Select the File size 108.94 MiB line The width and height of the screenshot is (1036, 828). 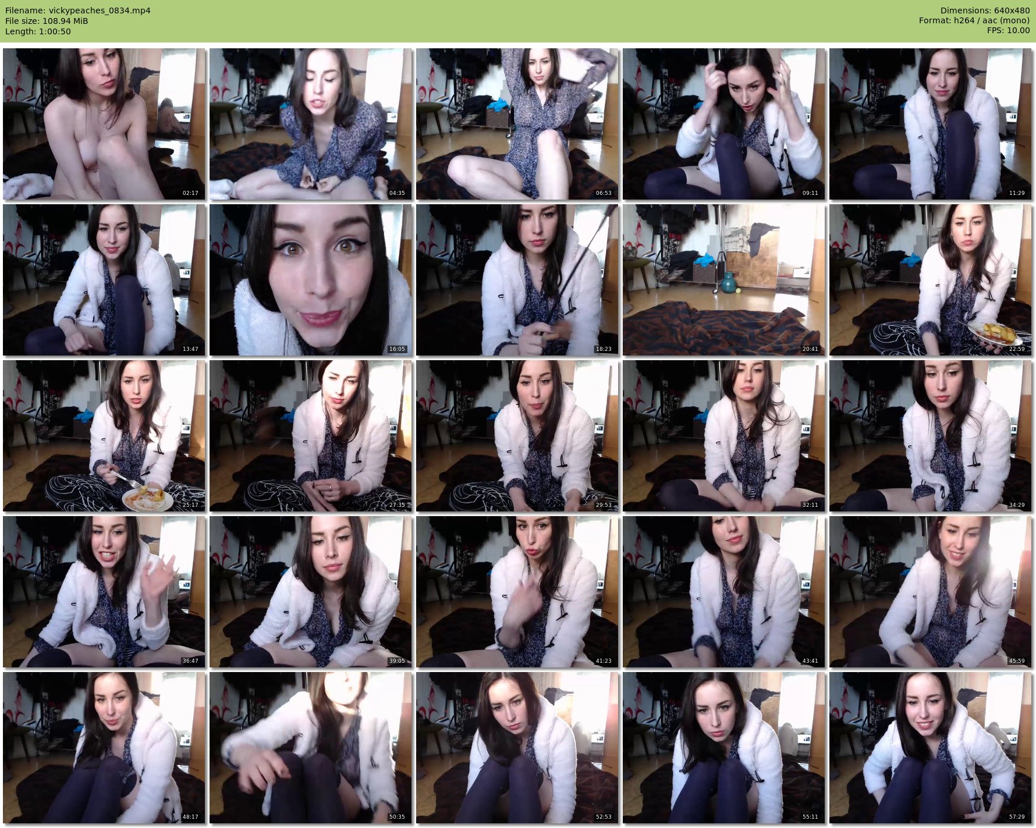click(47, 21)
